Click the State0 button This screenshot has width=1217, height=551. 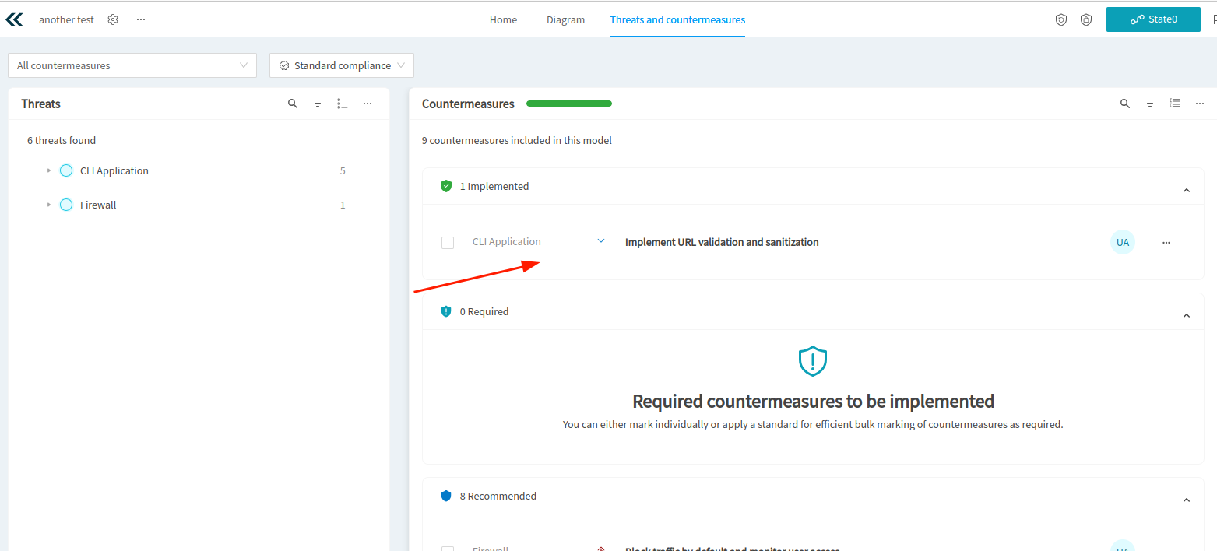[1153, 19]
